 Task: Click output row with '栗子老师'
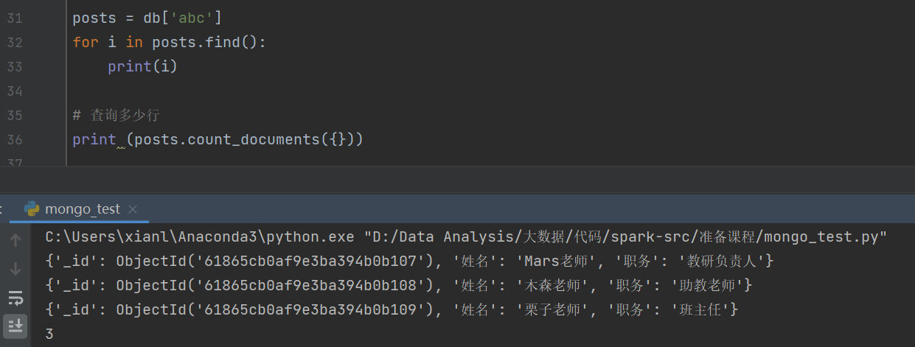pos(392,309)
